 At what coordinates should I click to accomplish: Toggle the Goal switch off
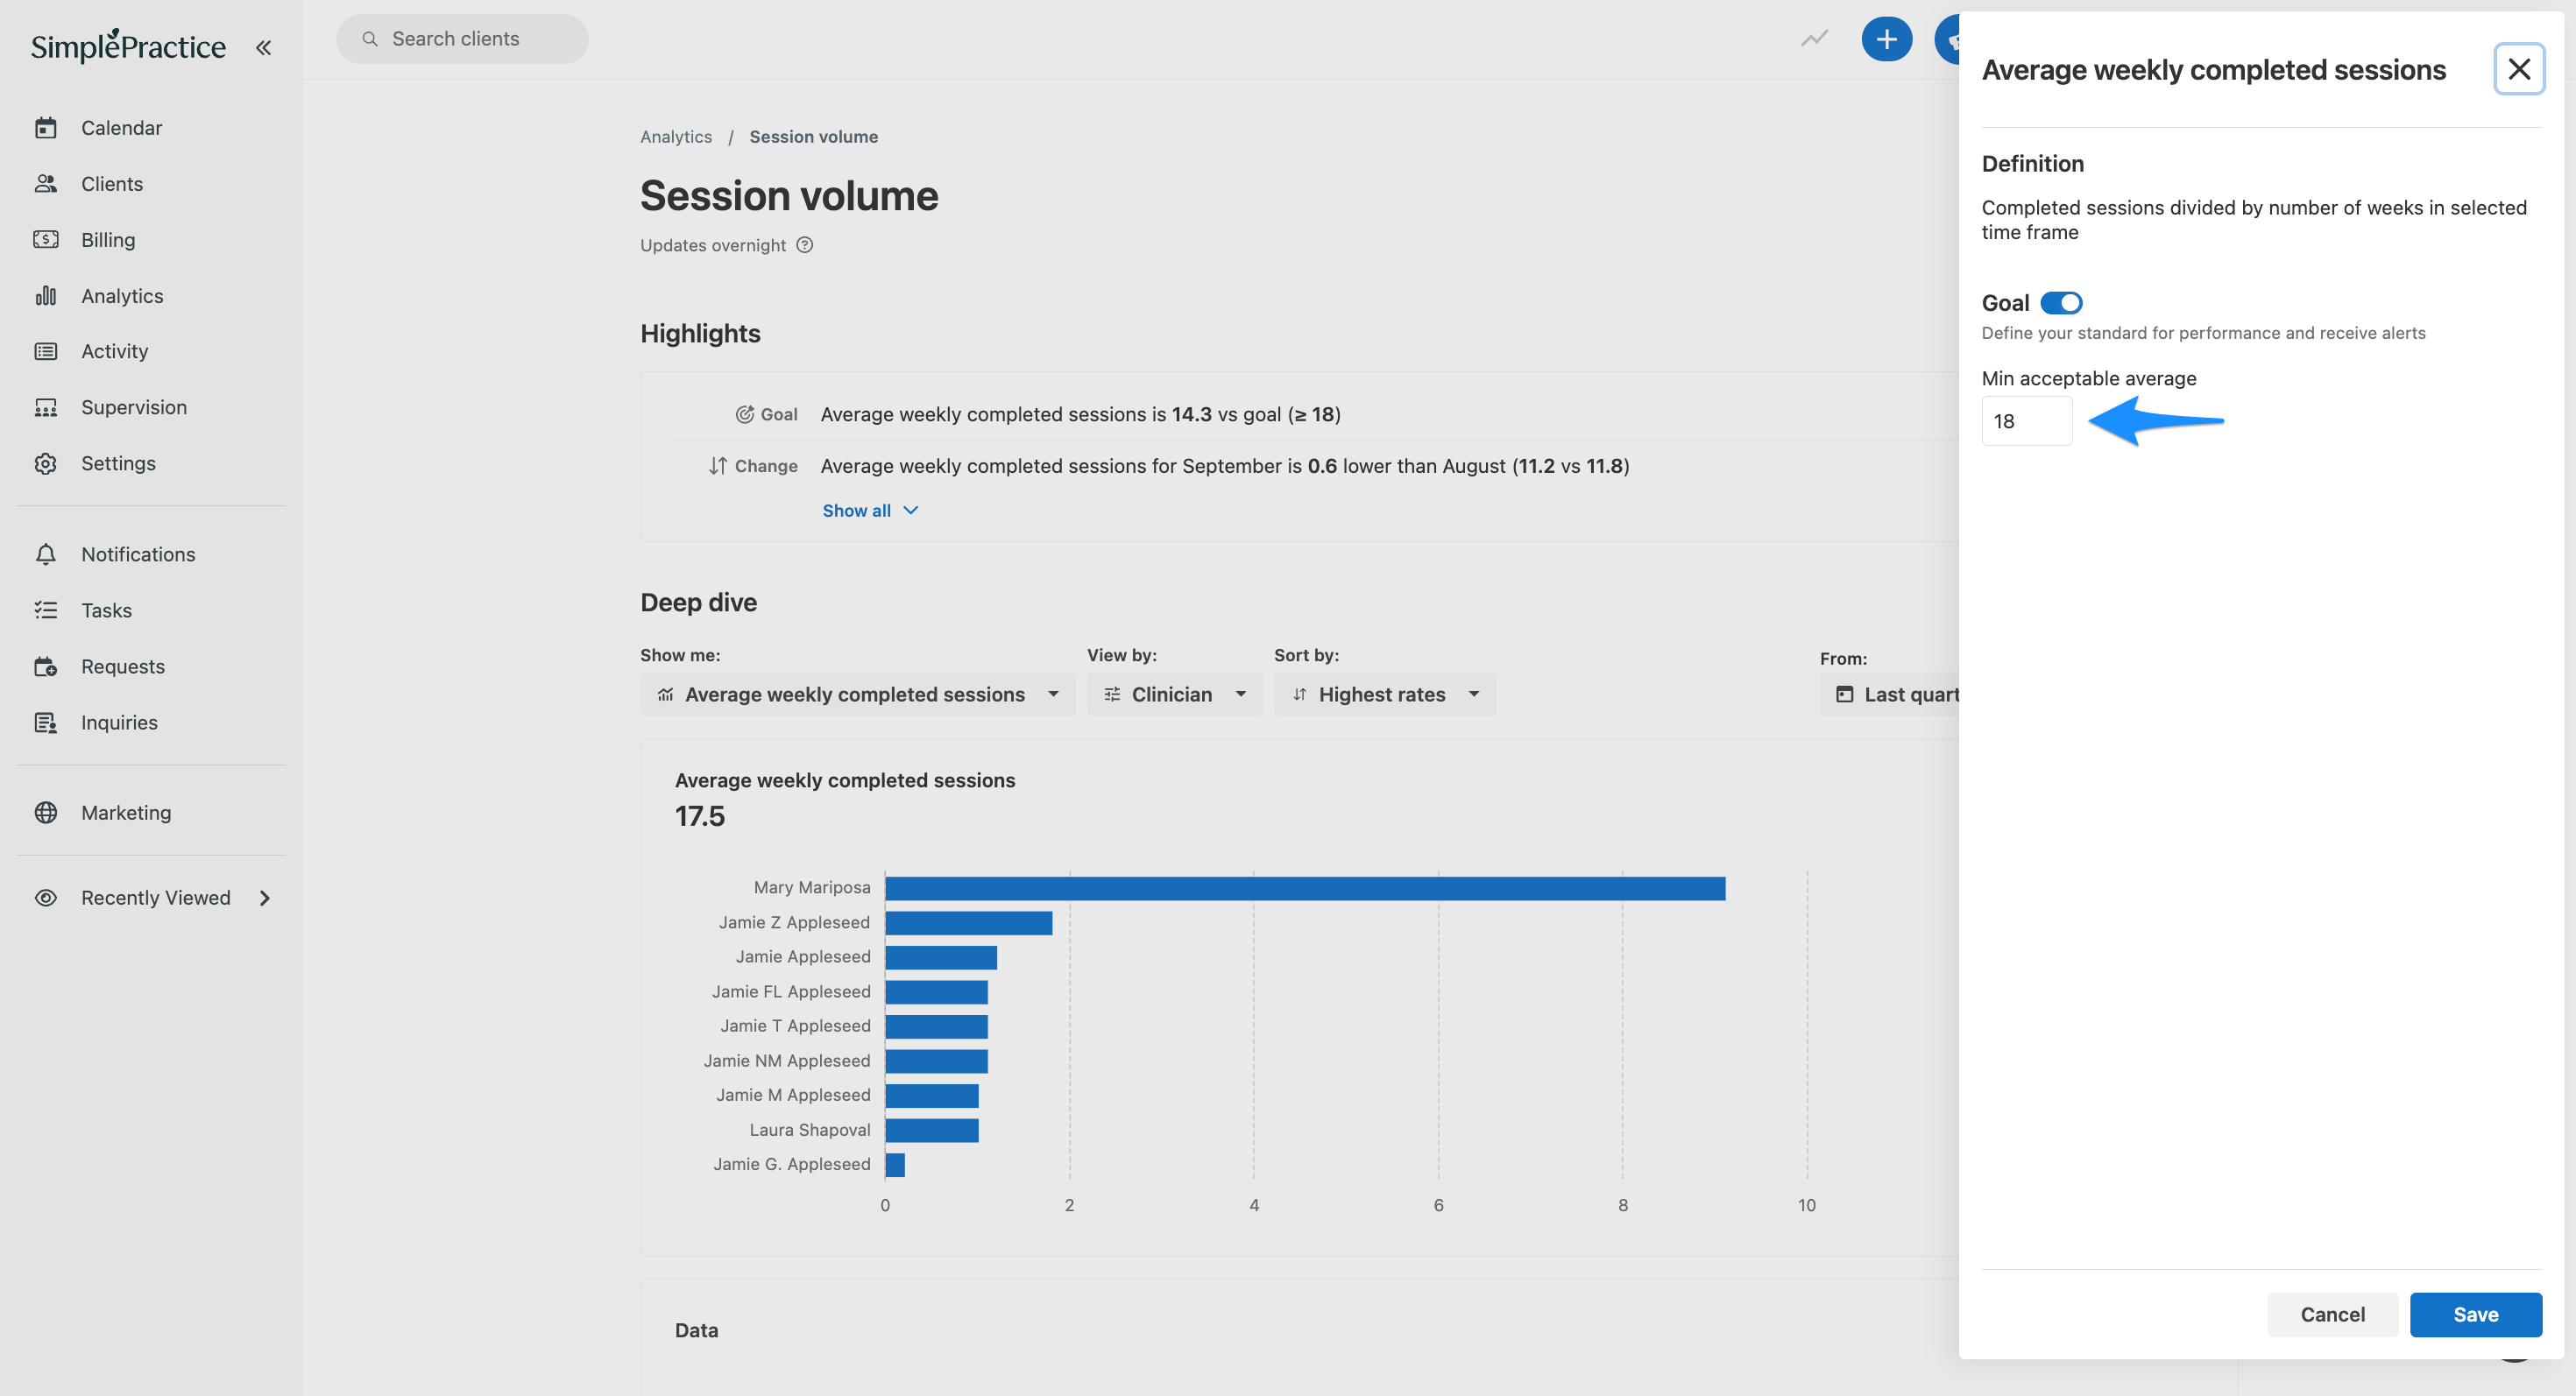tap(2061, 302)
